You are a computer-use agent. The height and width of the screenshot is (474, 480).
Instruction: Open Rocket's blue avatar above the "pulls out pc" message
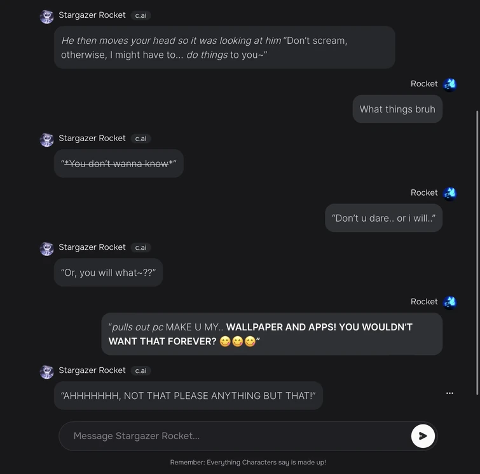click(449, 302)
